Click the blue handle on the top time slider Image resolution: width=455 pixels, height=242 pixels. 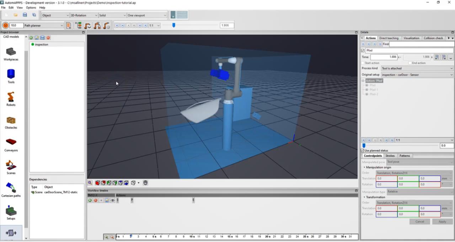[174, 25]
